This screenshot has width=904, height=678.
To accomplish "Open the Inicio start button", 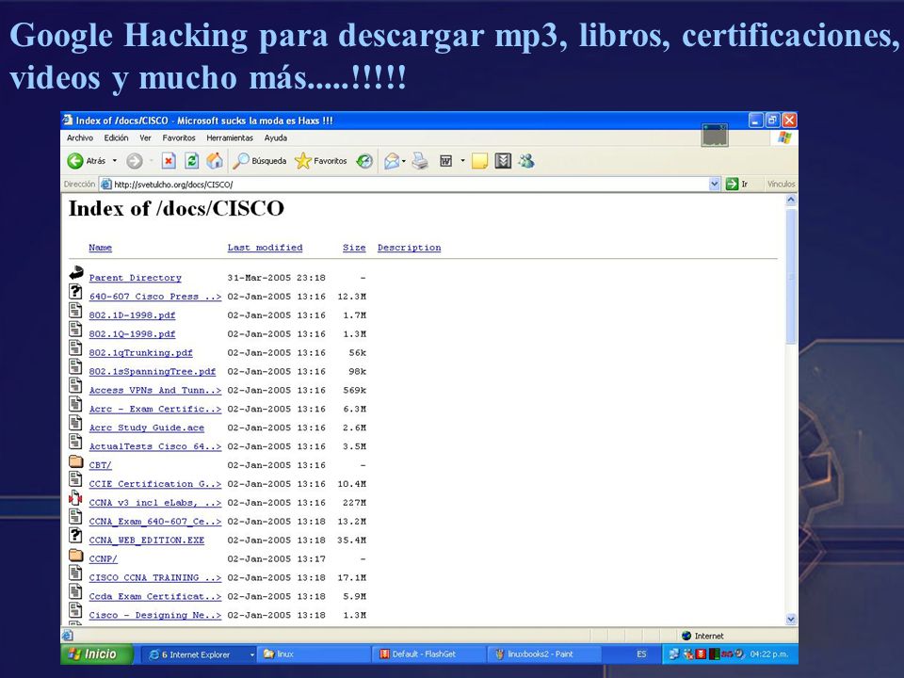I will (96, 654).
